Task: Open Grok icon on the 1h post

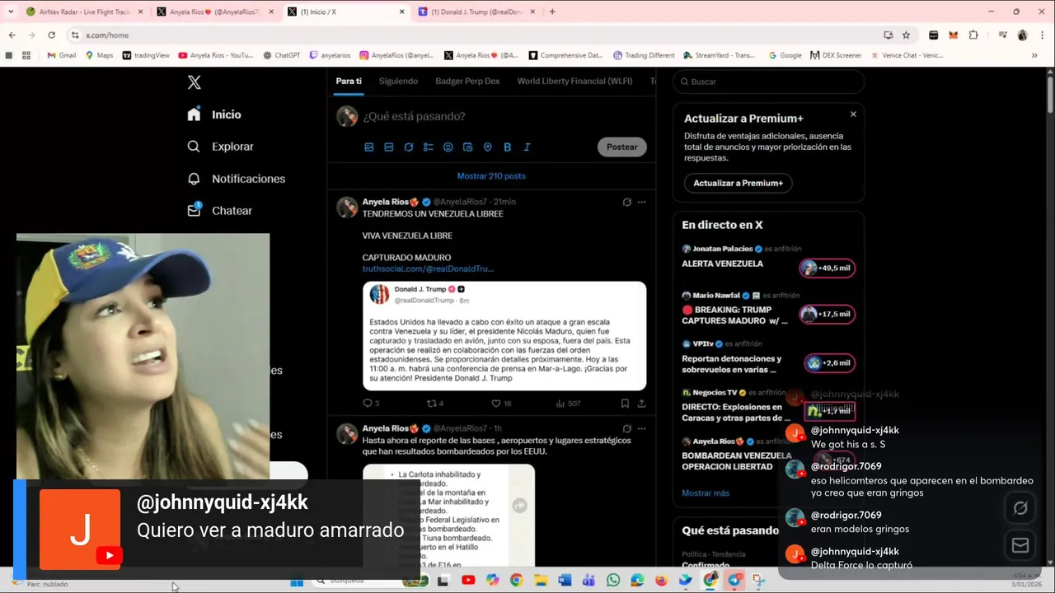Action: pyautogui.click(x=627, y=428)
